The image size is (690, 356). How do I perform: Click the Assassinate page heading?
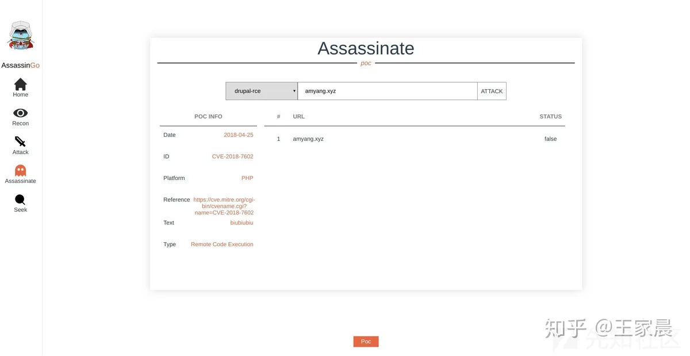tap(366, 48)
